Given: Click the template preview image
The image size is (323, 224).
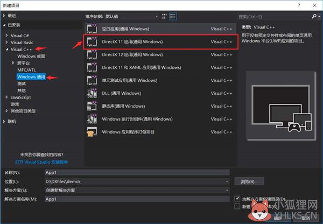Looking at the screenshot, I should click(281, 106).
